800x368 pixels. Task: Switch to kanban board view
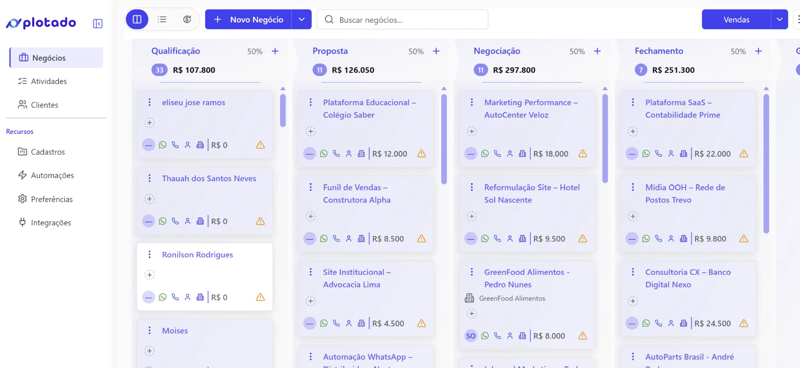(137, 19)
